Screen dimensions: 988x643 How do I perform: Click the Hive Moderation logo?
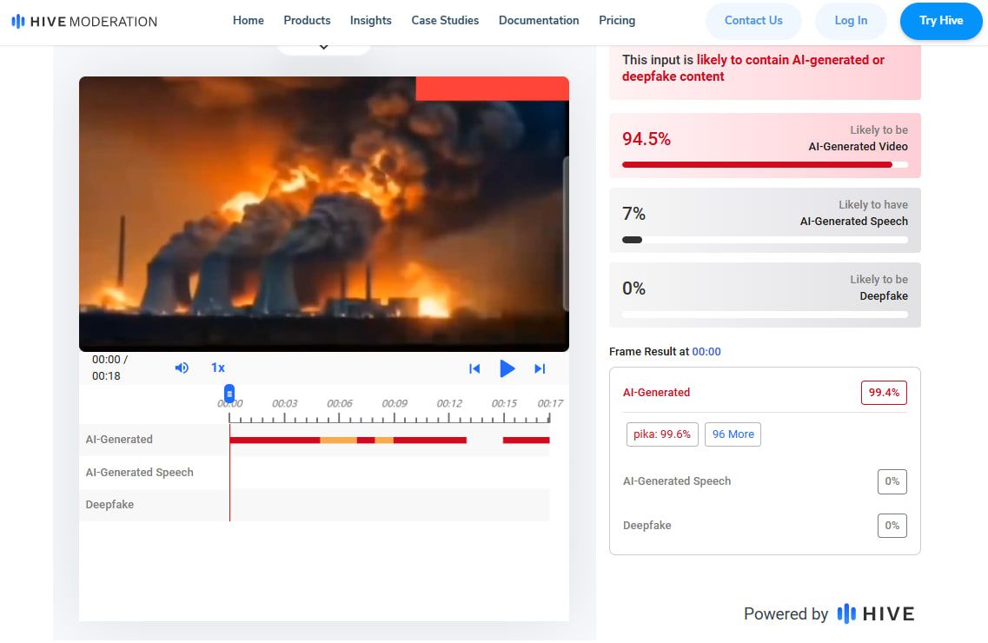[84, 21]
